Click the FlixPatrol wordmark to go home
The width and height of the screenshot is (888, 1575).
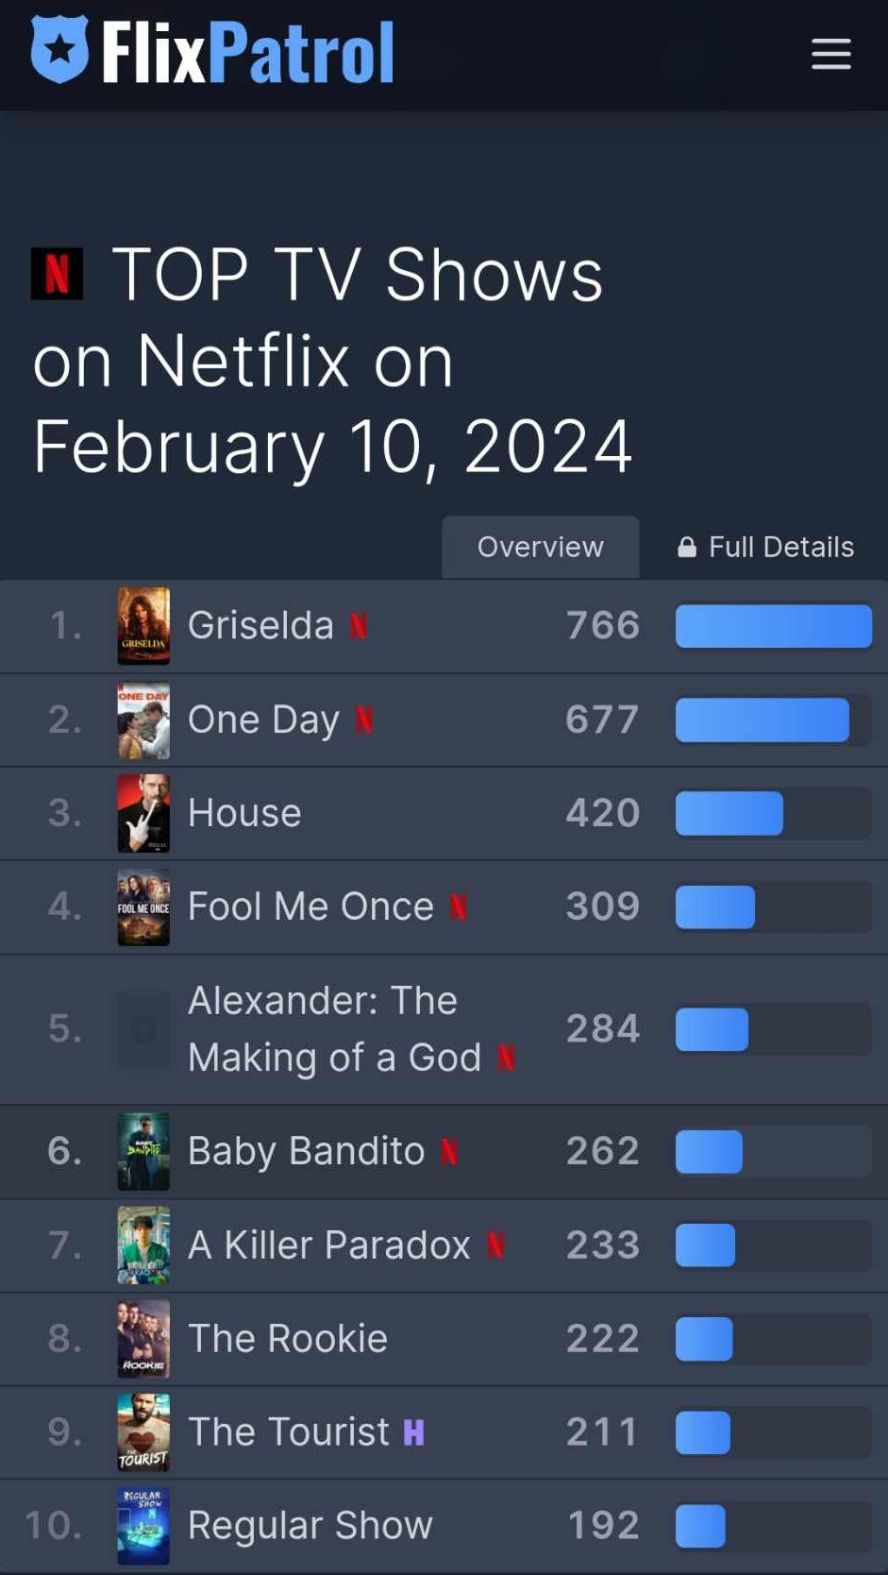(x=248, y=53)
